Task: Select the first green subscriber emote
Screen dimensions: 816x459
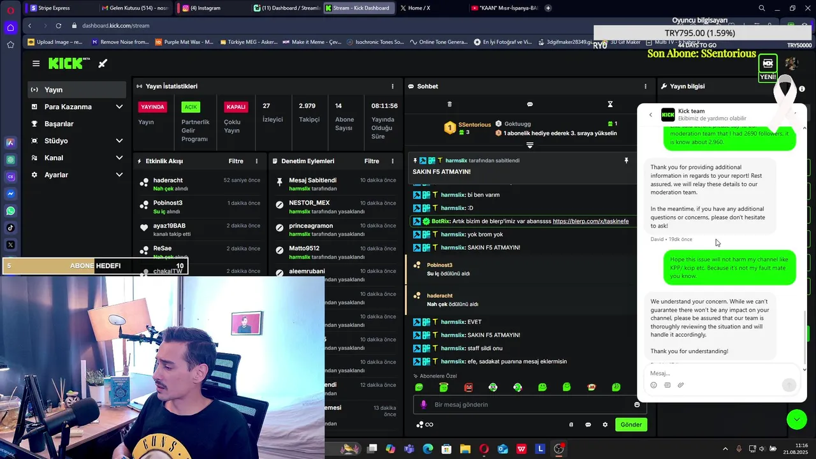Action: pos(419,387)
